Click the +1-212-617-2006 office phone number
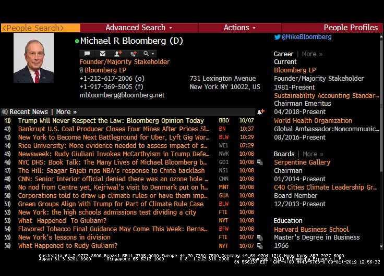 pos(112,79)
